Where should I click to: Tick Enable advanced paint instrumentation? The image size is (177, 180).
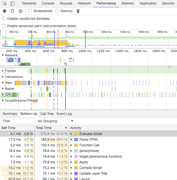coord(4,26)
